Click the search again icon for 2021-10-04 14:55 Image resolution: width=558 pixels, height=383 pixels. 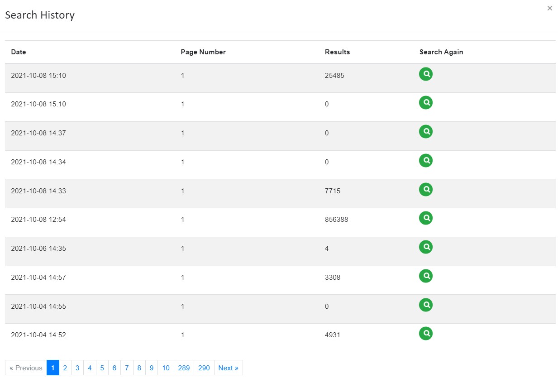tap(426, 305)
